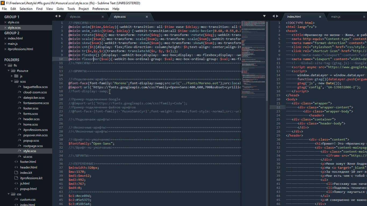Image resolution: width=367 pixels, height=206 pixels.
Task: Open header.html in sidebar
Action: 28,167
